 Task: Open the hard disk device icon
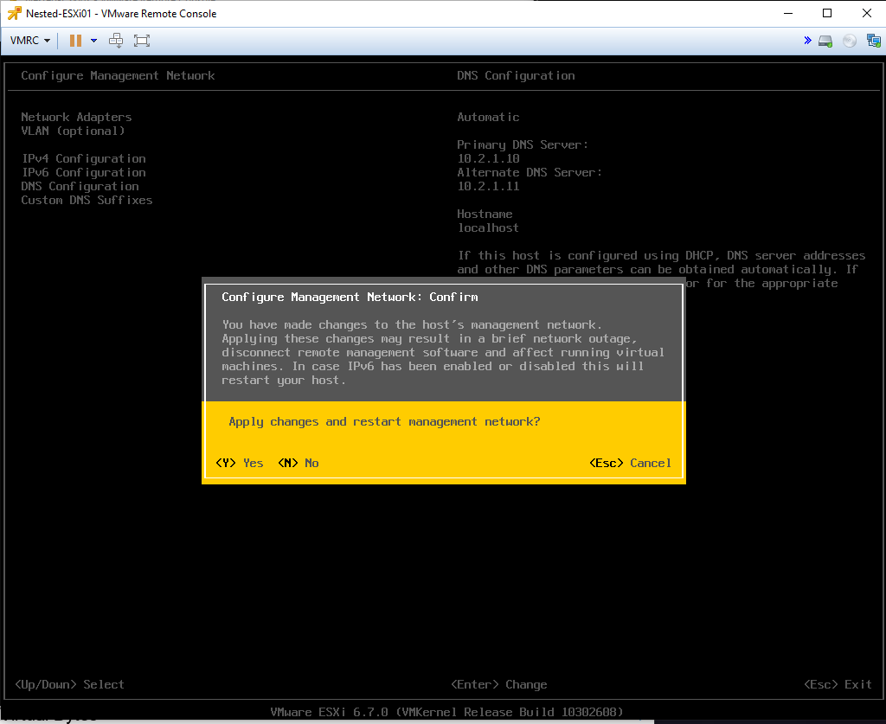(825, 41)
